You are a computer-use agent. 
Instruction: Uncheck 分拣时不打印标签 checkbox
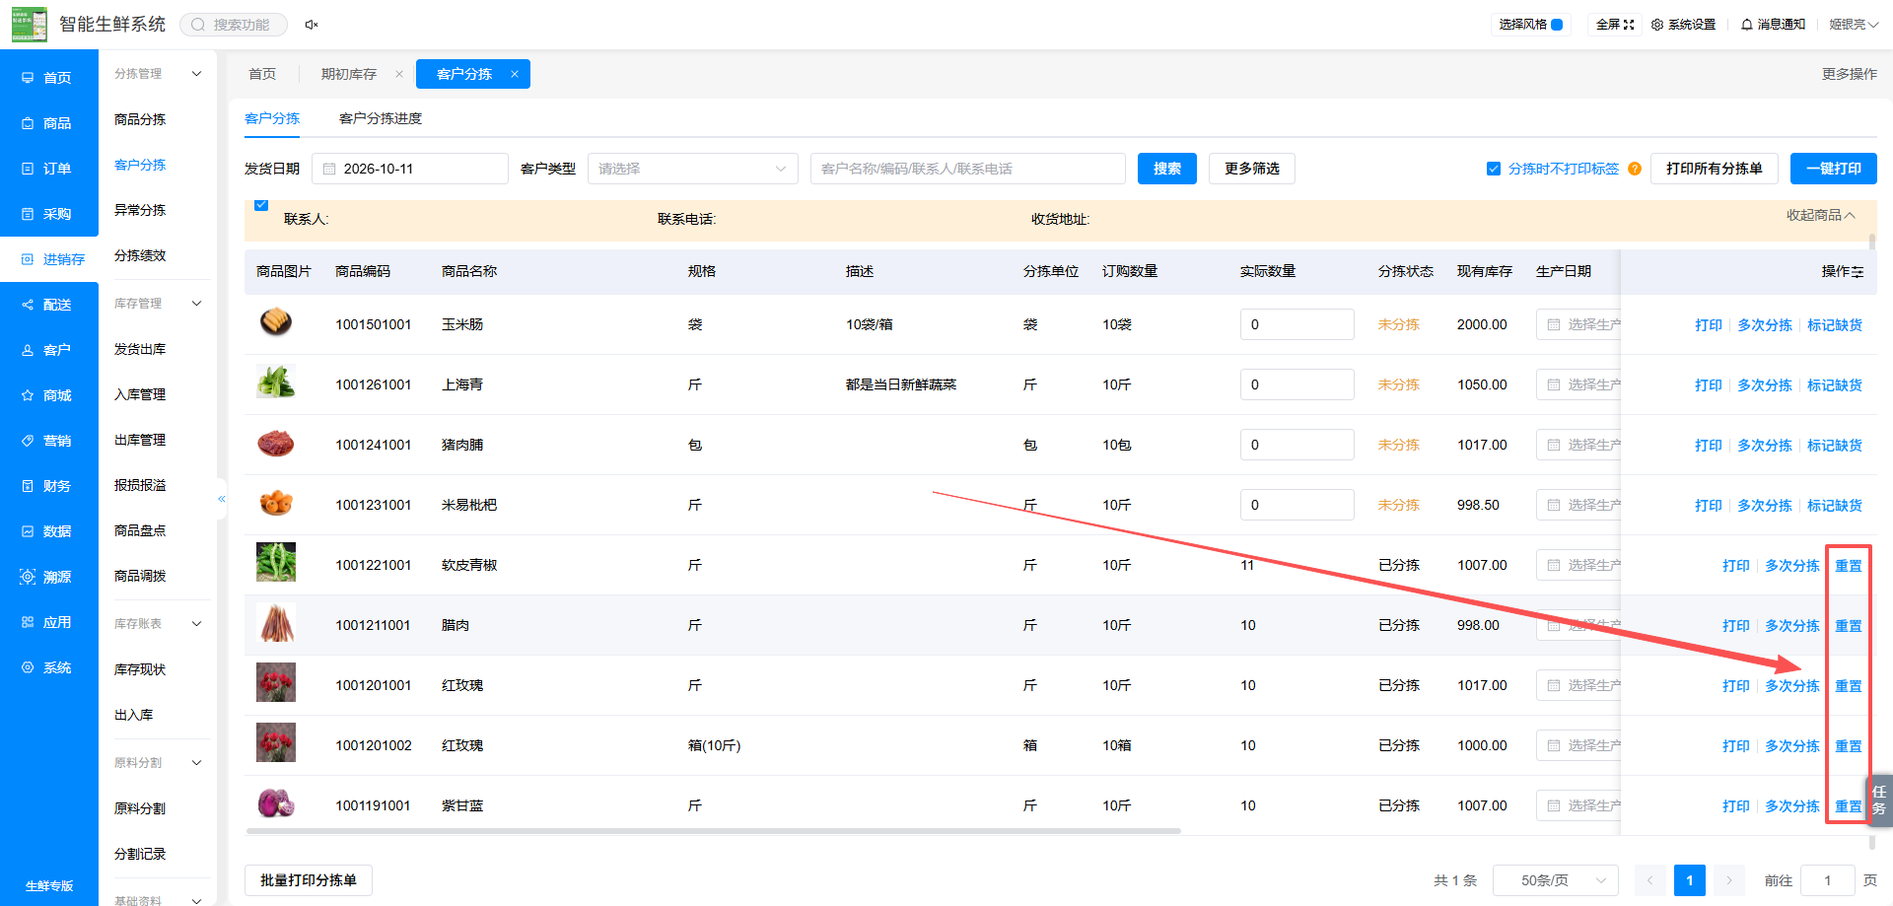pos(1494,169)
